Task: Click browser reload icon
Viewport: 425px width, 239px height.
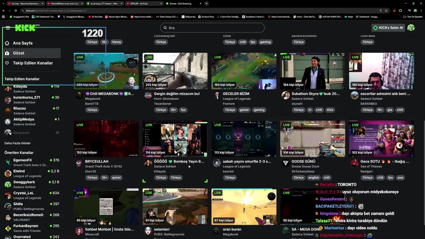Action: tap(15, 11)
